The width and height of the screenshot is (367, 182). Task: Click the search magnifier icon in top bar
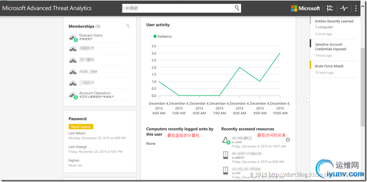pyautogui.click(x=237, y=8)
